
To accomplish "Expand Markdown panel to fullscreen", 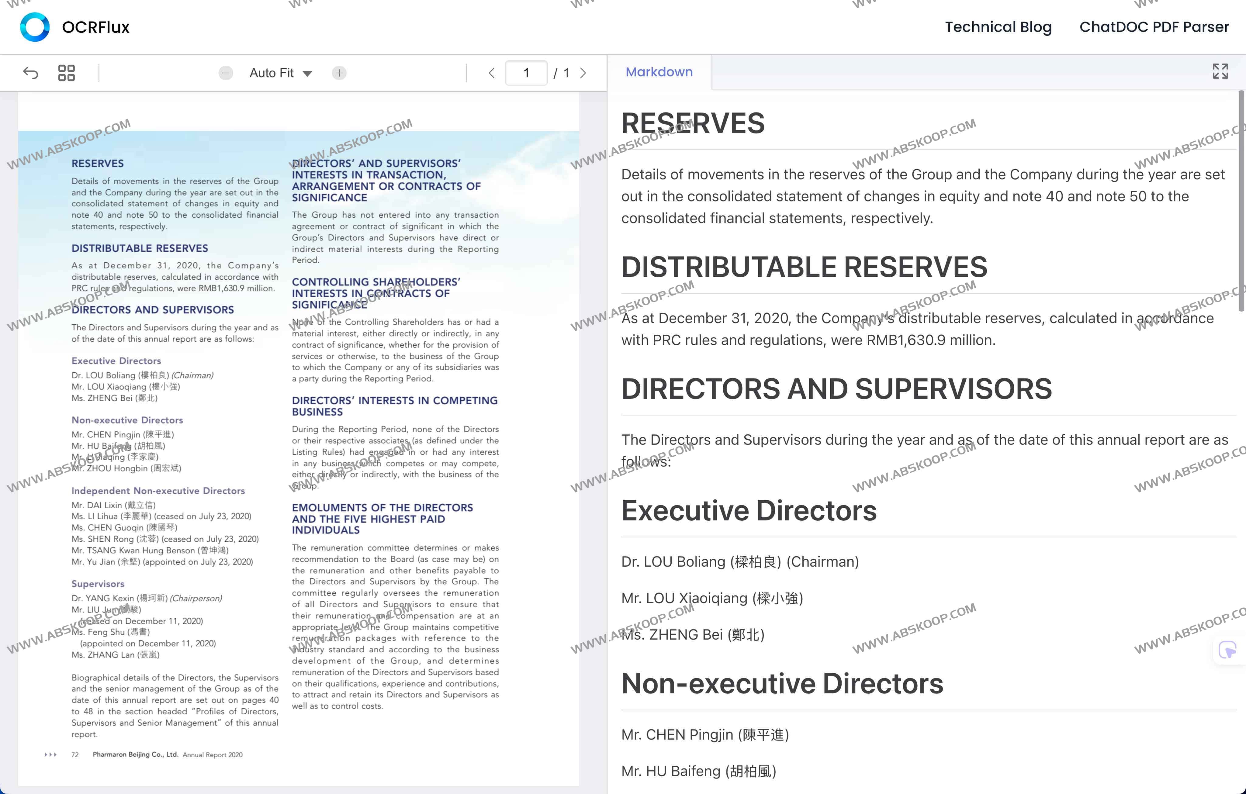I will coord(1220,71).
